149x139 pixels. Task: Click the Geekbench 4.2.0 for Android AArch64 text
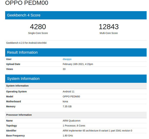click(26, 43)
